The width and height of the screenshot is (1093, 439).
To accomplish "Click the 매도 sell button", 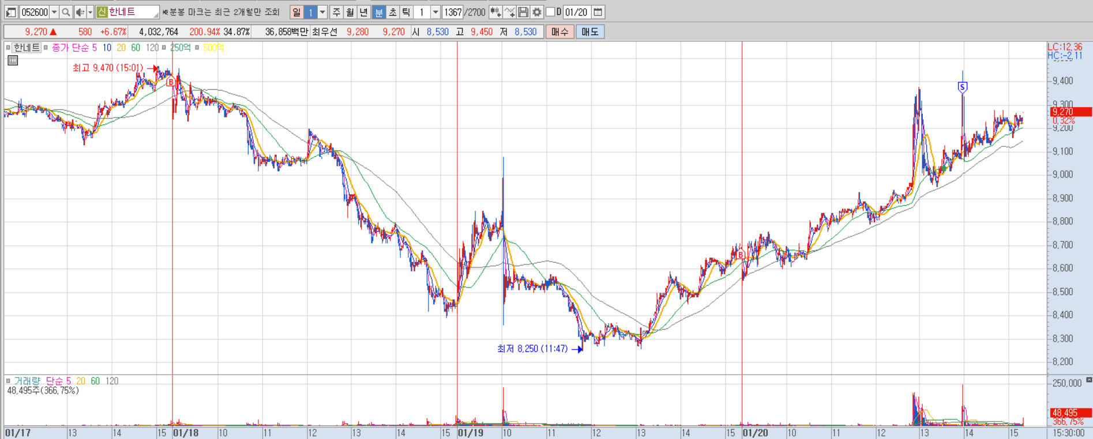I will point(589,32).
